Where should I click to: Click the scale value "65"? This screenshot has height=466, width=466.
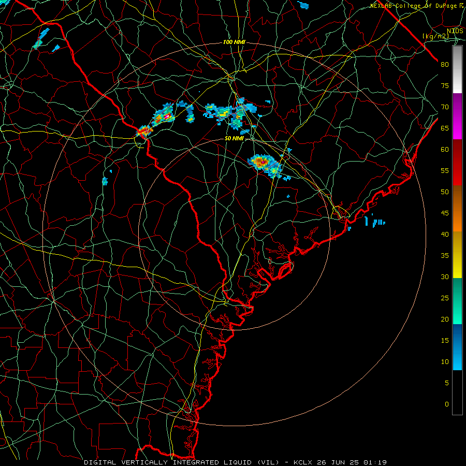pos(445,128)
